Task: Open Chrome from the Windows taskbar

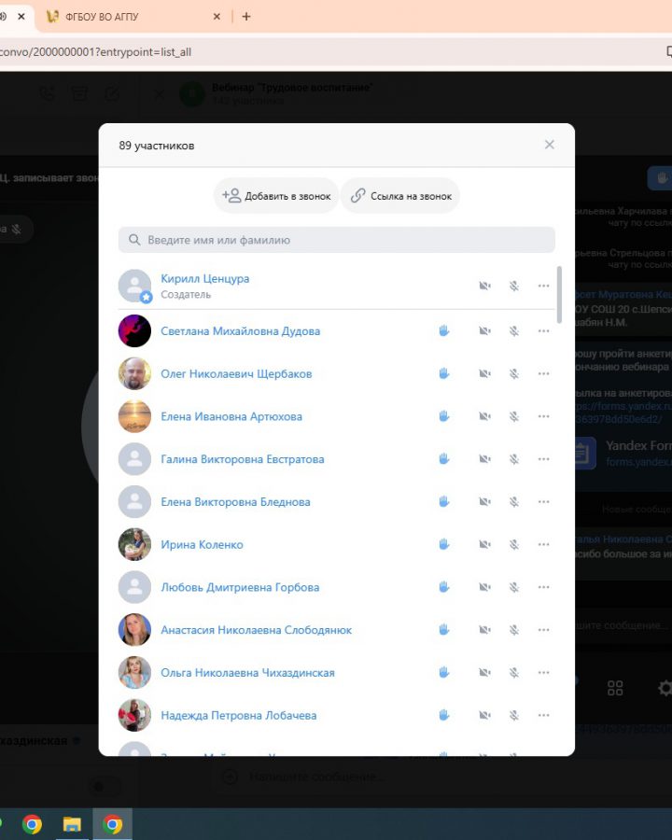Action: point(32,824)
